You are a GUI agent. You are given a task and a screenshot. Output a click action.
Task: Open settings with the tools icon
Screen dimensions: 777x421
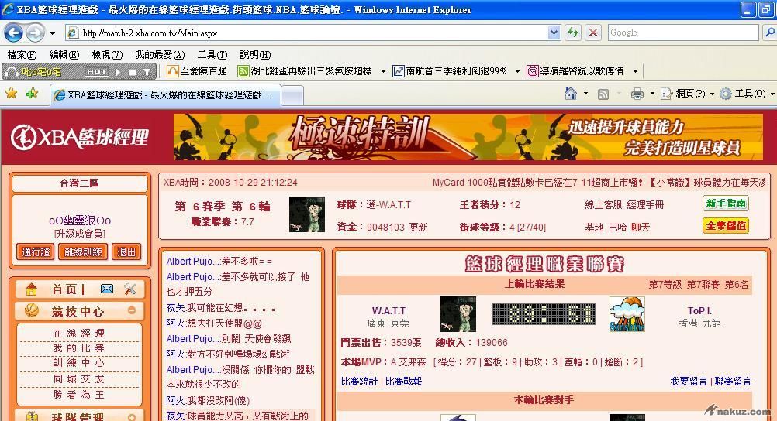point(129,289)
